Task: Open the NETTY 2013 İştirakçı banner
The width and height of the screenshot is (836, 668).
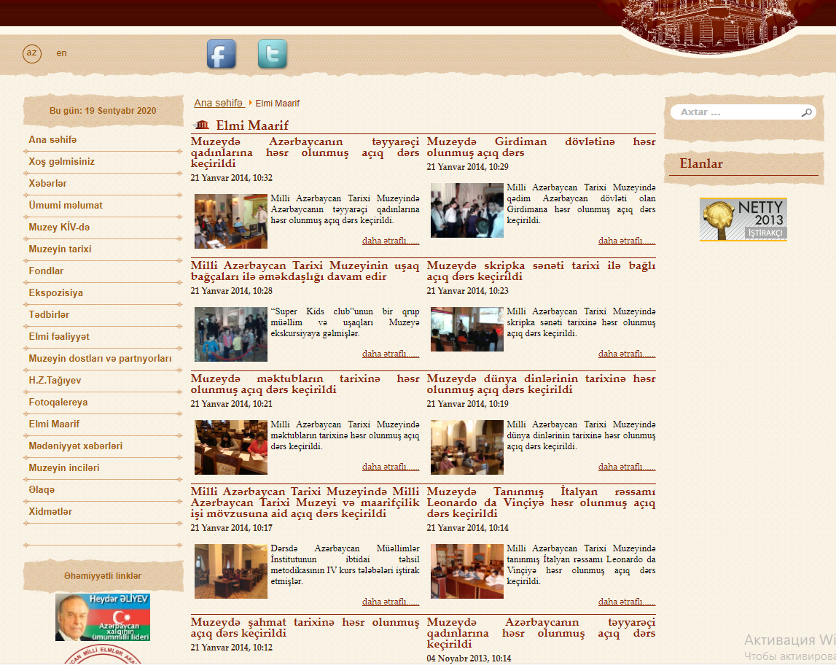Action: [743, 220]
